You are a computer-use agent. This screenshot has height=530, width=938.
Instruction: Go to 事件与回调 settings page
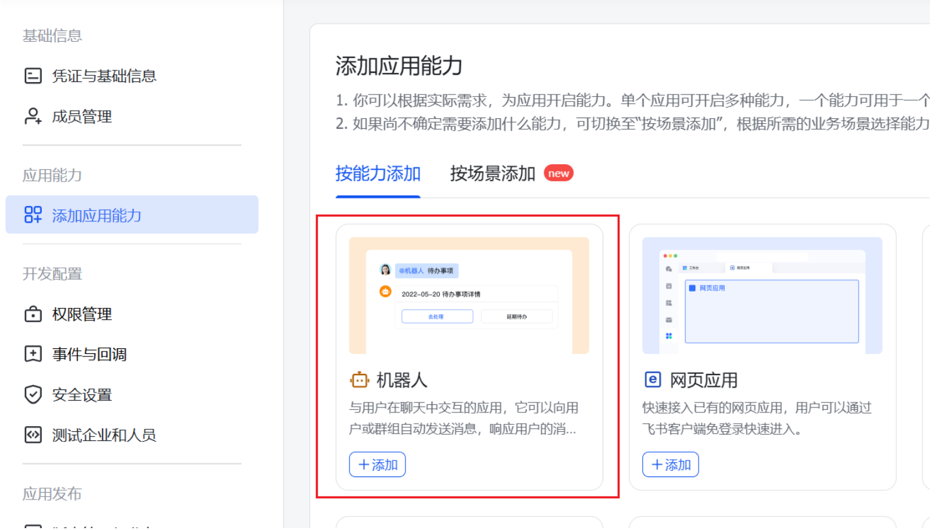(x=90, y=354)
